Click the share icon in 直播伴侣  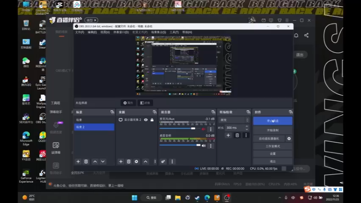306,35
